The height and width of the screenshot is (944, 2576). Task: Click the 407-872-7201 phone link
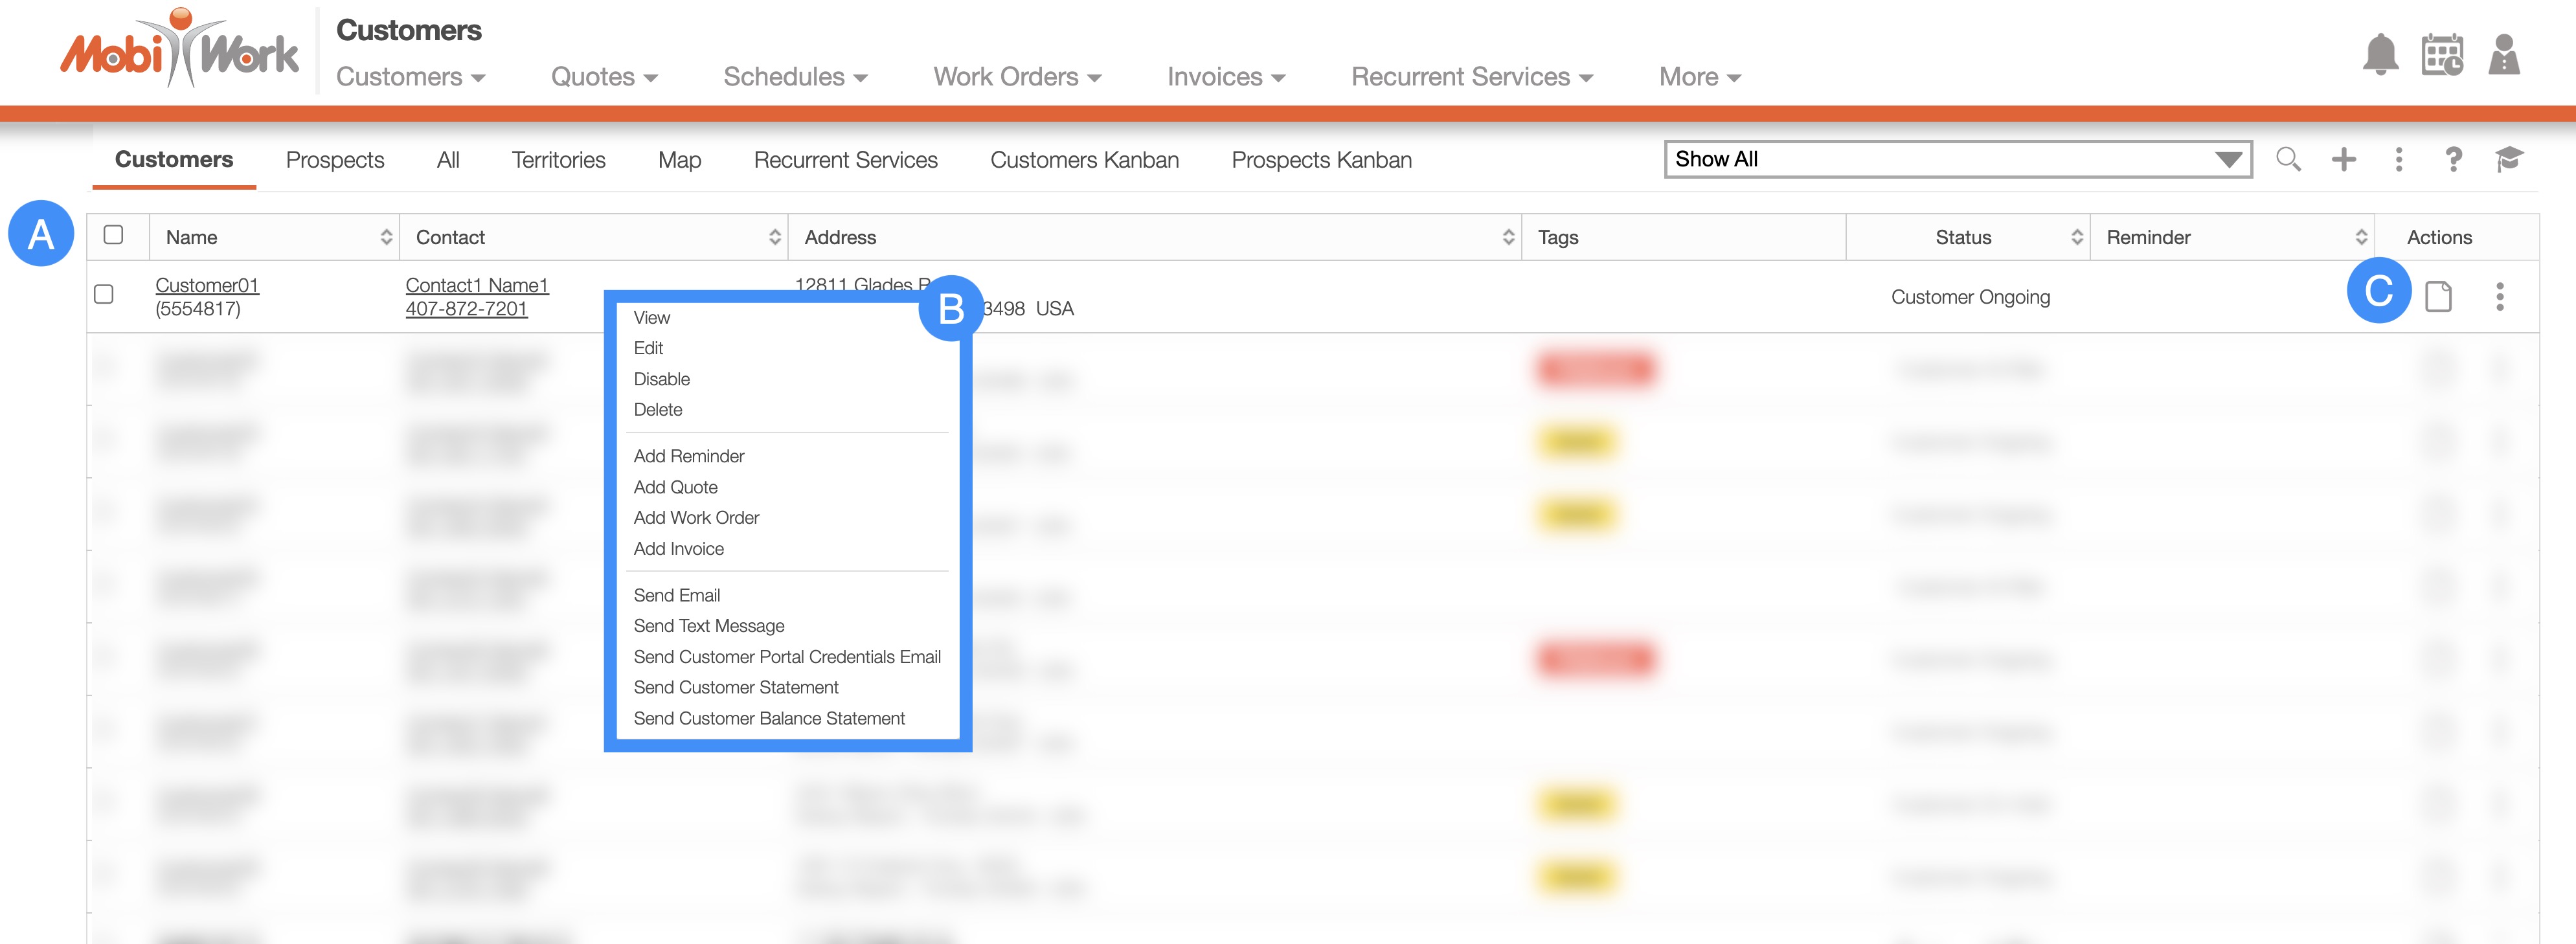pos(466,309)
